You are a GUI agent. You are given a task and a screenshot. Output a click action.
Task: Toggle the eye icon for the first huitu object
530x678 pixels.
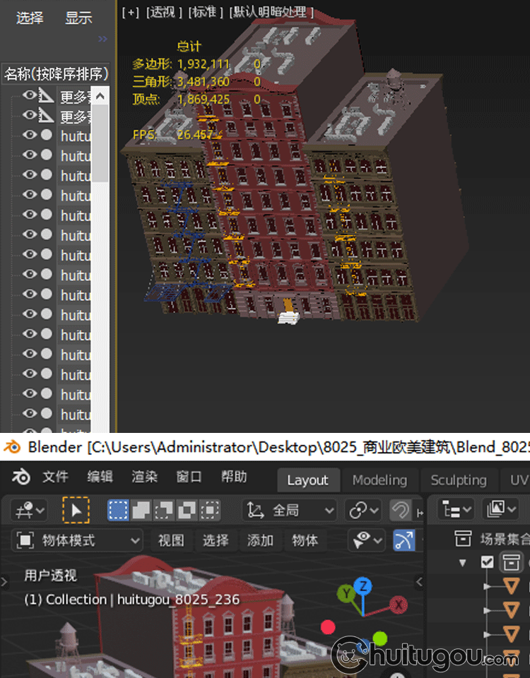click(29, 135)
